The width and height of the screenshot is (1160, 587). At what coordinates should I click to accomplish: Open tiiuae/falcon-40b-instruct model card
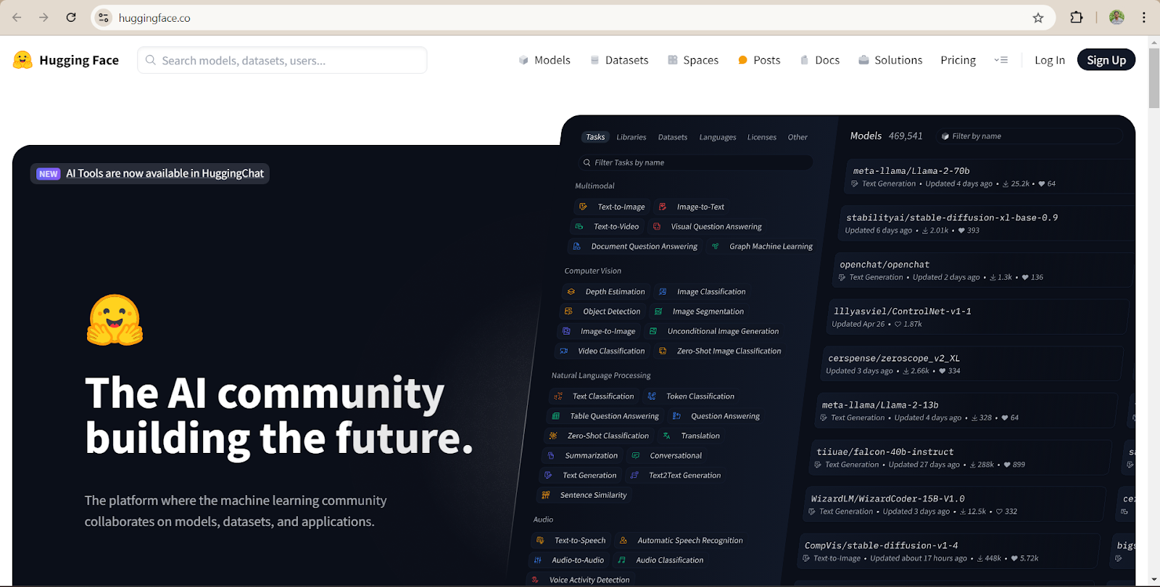(961, 457)
